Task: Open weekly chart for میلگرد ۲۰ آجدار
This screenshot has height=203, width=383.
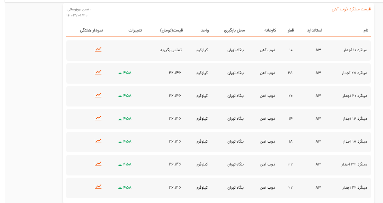Action: coord(98,95)
